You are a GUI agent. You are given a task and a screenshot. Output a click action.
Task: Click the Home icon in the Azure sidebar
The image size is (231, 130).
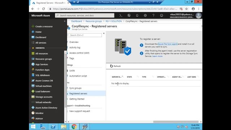pos(33,32)
